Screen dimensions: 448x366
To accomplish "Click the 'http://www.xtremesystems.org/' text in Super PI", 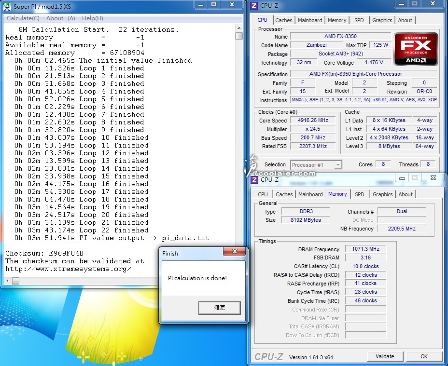I will (68, 269).
